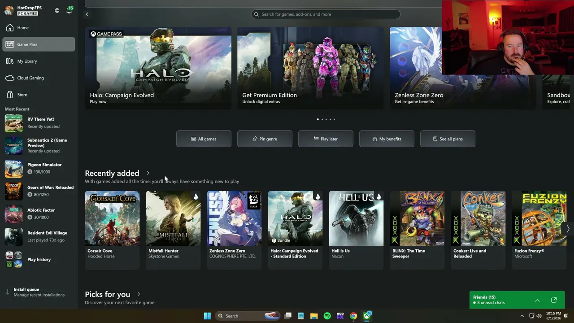The height and width of the screenshot is (323, 574).
Task: Expand Picks for you with its chevron
Action: pyautogui.click(x=139, y=294)
